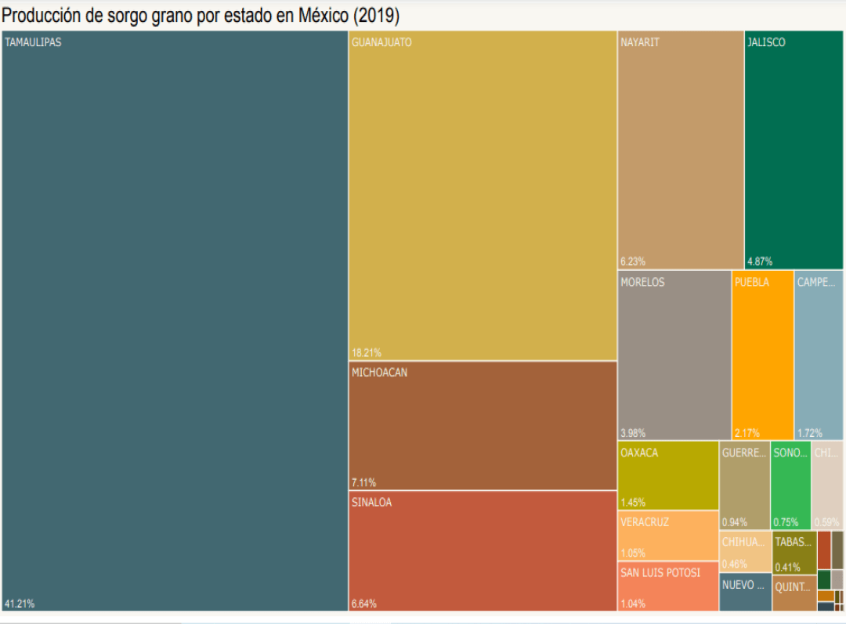Select the dark green Jalisco block
The width and height of the screenshot is (846, 624).
[794, 150]
